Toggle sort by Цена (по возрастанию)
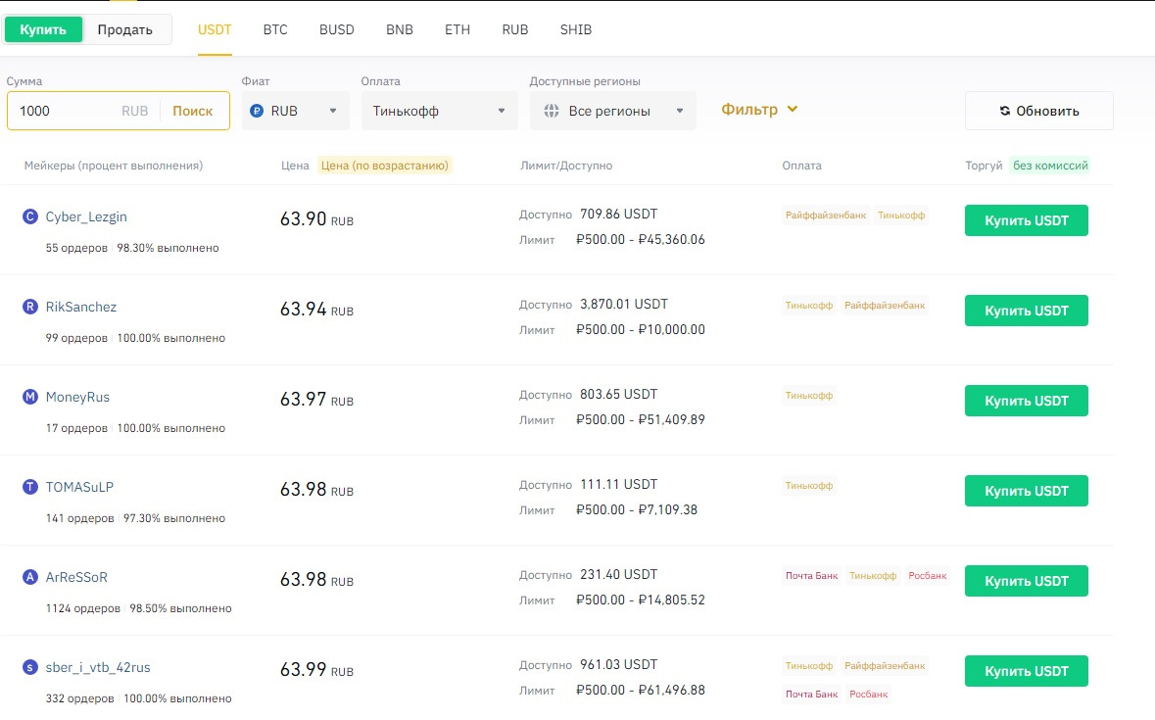Image resolution: width=1155 pixels, height=720 pixels. (384, 166)
